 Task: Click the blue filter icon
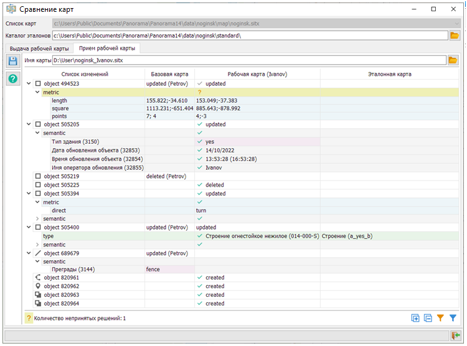(453, 318)
